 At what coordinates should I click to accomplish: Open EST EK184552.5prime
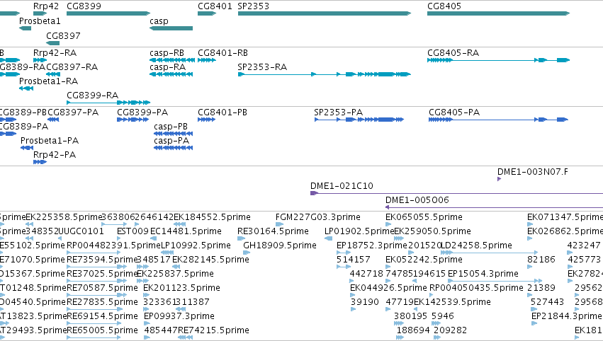click(212, 217)
